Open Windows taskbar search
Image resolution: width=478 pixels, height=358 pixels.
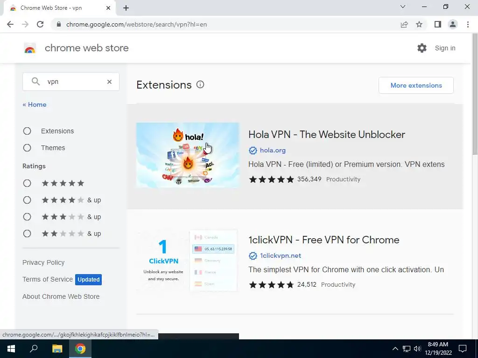(x=34, y=349)
